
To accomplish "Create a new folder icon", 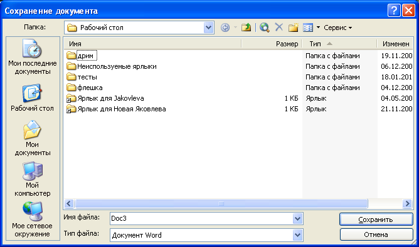I will click(293, 27).
